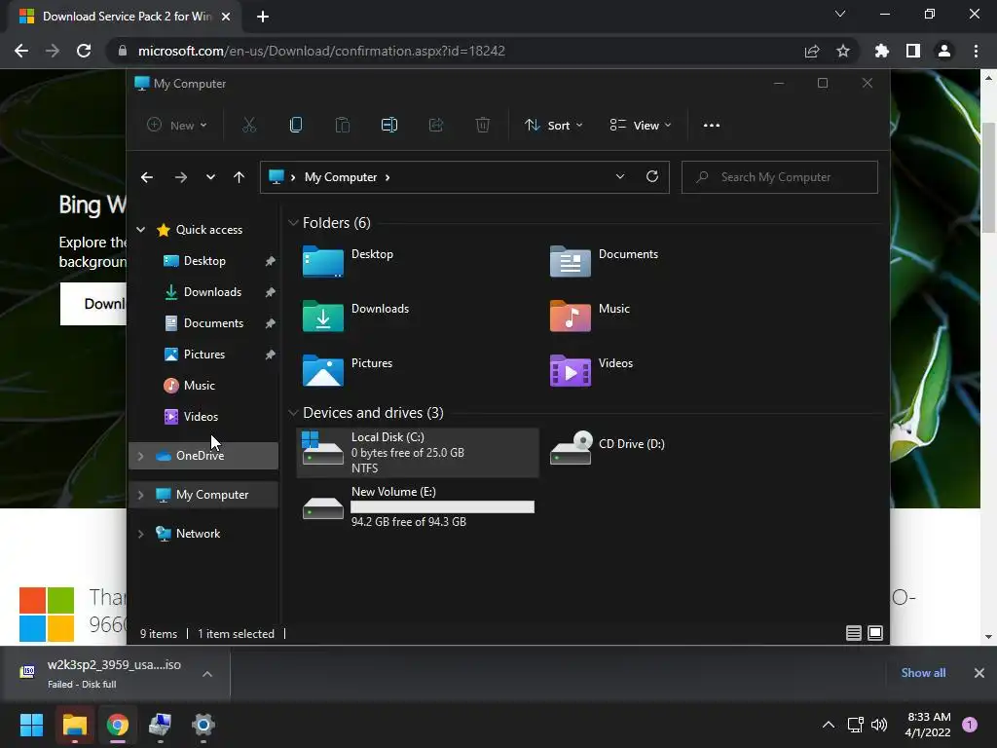
Task: Show hidden system tray icons
Action: 829,725
